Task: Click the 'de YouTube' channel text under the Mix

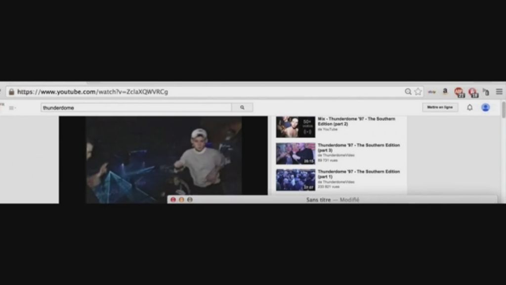Action: (328, 129)
